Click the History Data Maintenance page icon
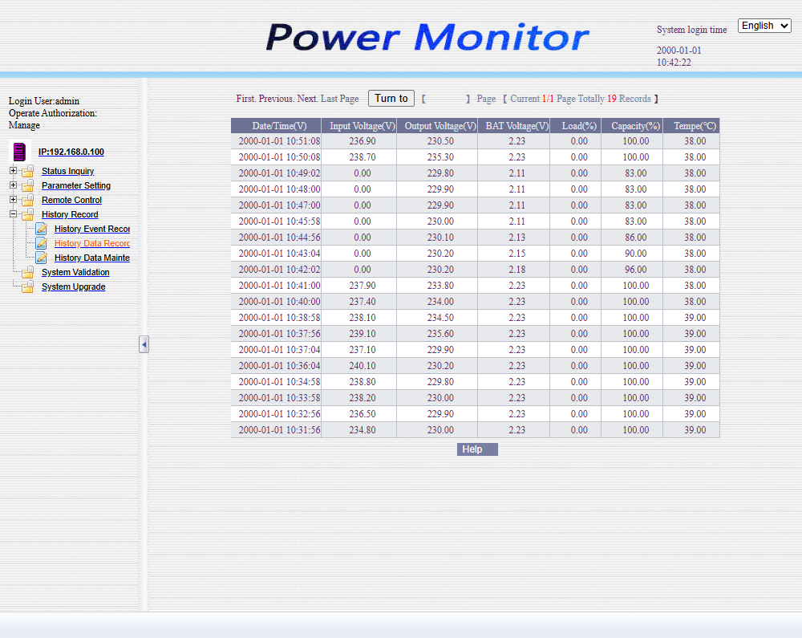This screenshot has height=638, width=802. [x=41, y=258]
